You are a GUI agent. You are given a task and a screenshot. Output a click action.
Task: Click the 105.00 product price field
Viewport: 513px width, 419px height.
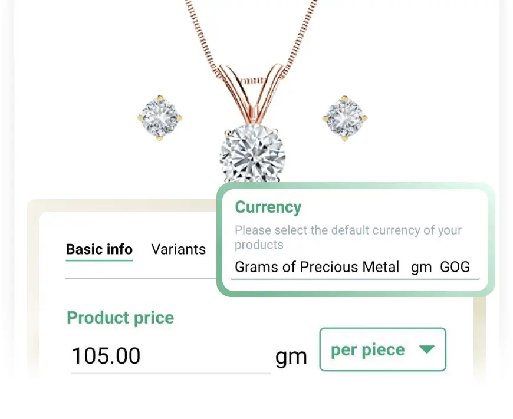(x=170, y=356)
